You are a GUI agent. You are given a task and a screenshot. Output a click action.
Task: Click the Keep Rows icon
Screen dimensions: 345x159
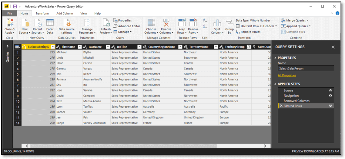click(182, 22)
